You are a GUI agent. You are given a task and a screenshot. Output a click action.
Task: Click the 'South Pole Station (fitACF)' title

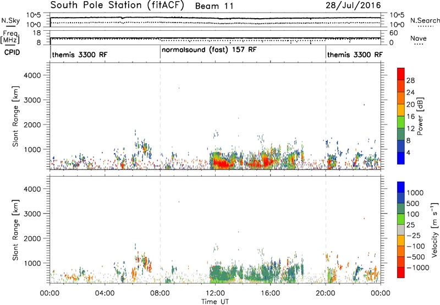click(x=117, y=6)
